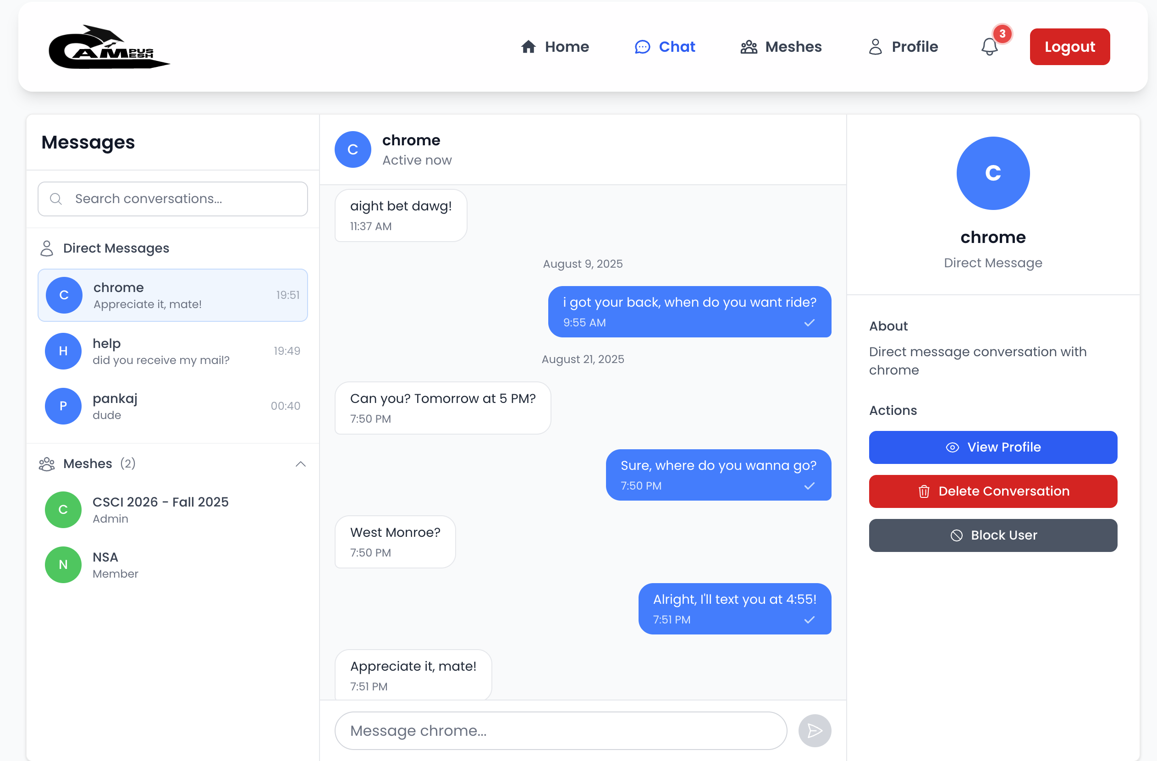Go to the Meshes nav tab
This screenshot has width=1157, height=761.
pos(781,47)
